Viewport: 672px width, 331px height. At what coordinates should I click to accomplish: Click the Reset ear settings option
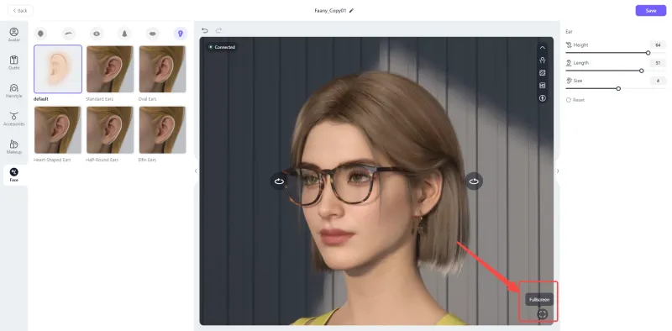575,100
